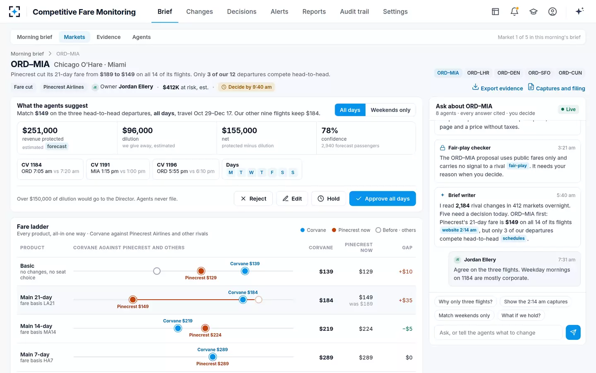
Task: Select the ORD–LHR market chip
Action: coord(478,73)
